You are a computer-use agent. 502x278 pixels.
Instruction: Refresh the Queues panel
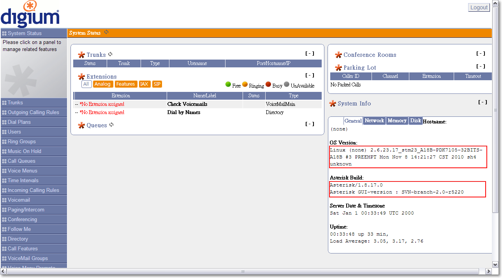point(111,125)
